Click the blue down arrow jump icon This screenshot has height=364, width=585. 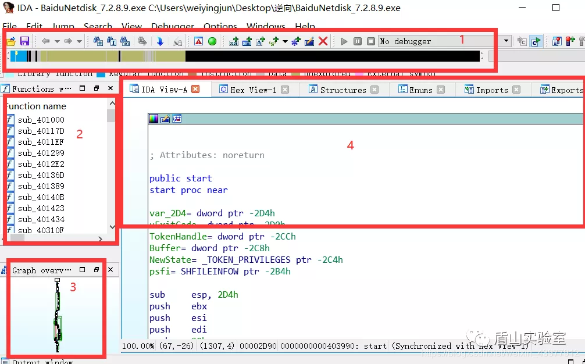point(160,41)
